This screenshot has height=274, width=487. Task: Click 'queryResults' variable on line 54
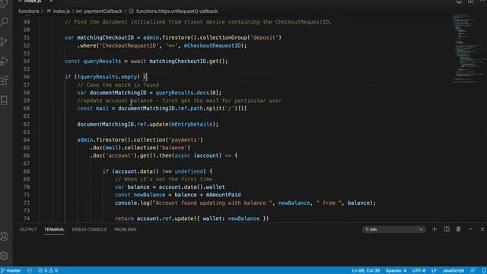point(102,61)
